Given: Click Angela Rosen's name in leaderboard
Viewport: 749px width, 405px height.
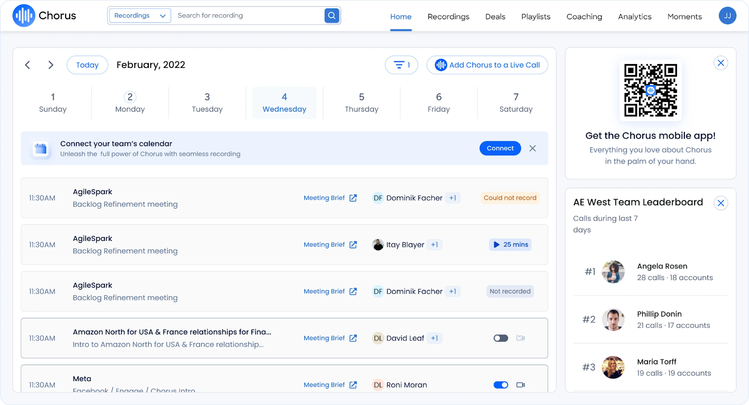Looking at the screenshot, I should click(x=662, y=266).
